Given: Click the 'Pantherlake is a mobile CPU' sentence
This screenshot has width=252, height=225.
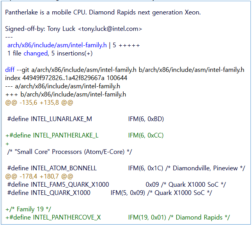Looking at the screenshot, I should pyautogui.click(x=46, y=12).
